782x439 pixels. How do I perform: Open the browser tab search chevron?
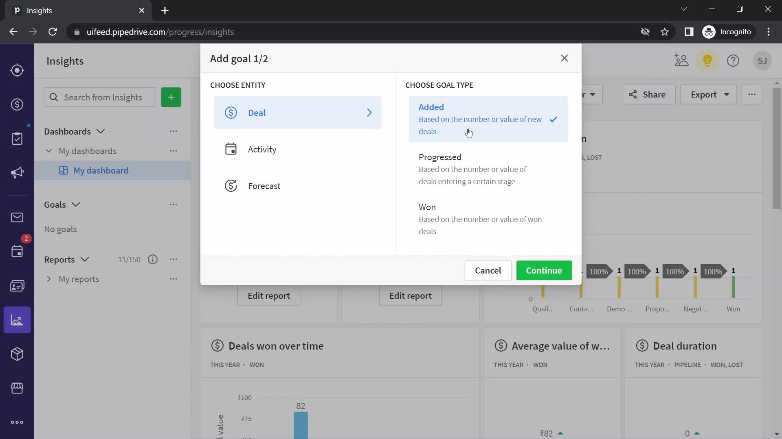point(684,9)
